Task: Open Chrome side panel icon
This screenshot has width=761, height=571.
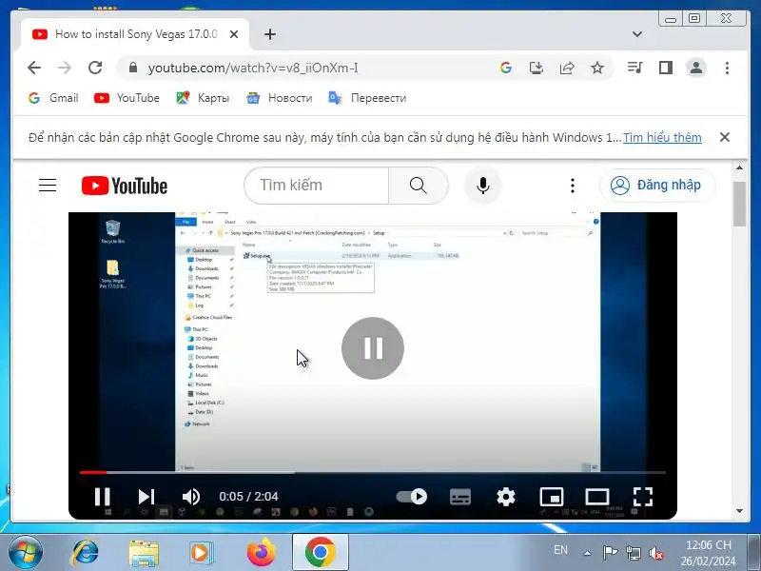Action: [x=665, y=68]
